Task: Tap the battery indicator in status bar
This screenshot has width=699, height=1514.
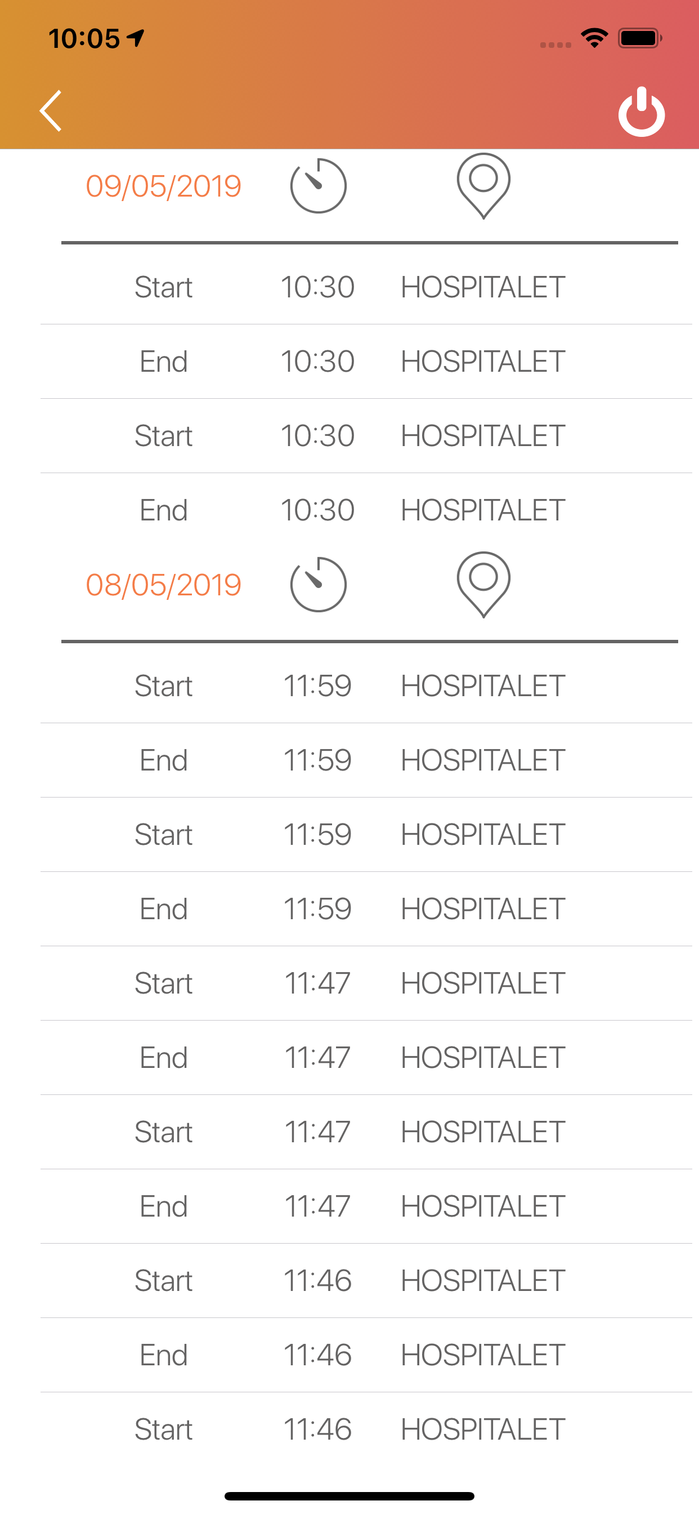Action: click(x=640, y=38)
